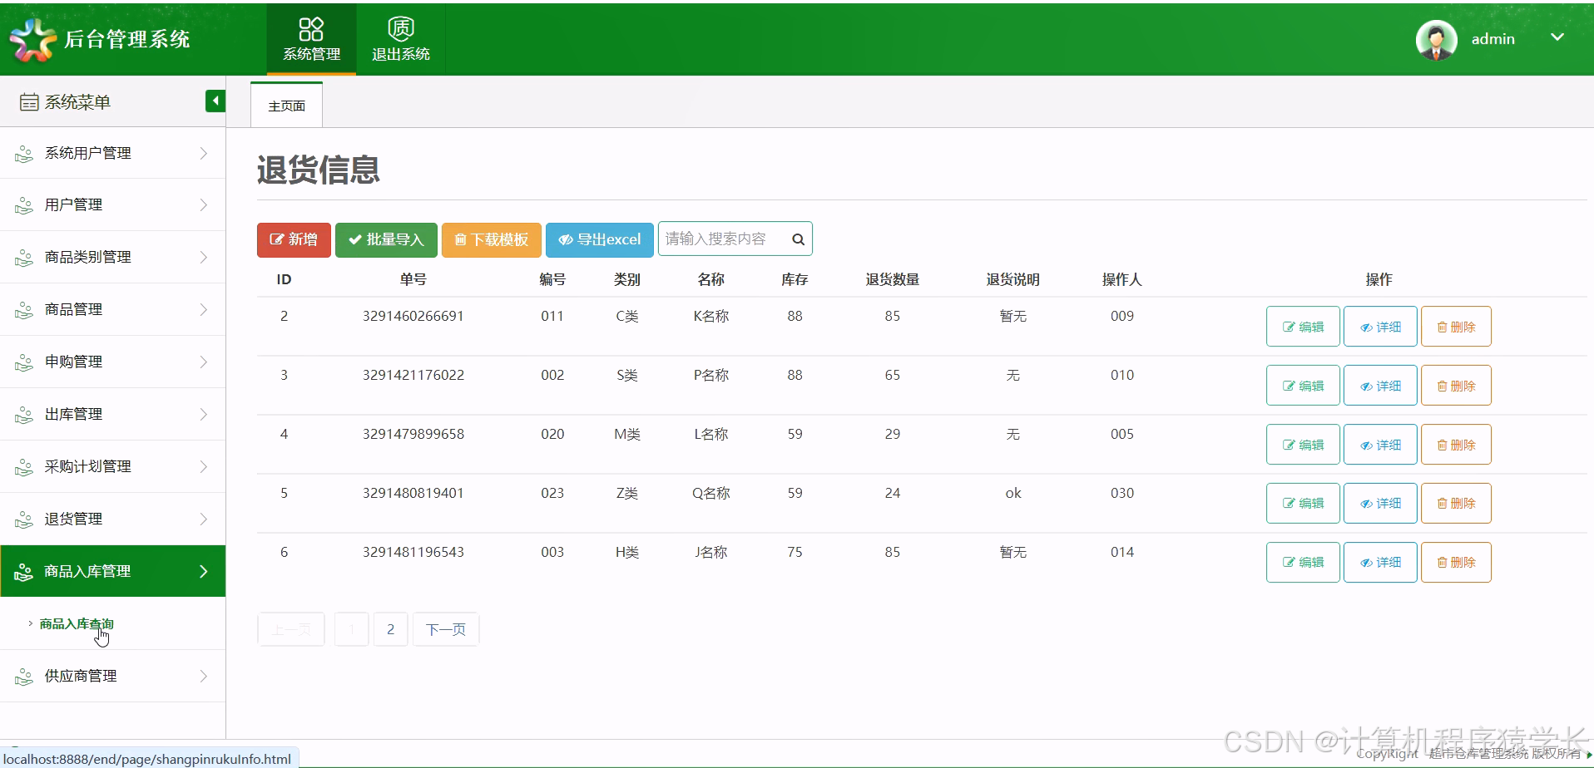Image resolution: width=1594 pixels, height=768 pixels.
Task: Switch to the 主页面 tab
Action: (286, 106)
